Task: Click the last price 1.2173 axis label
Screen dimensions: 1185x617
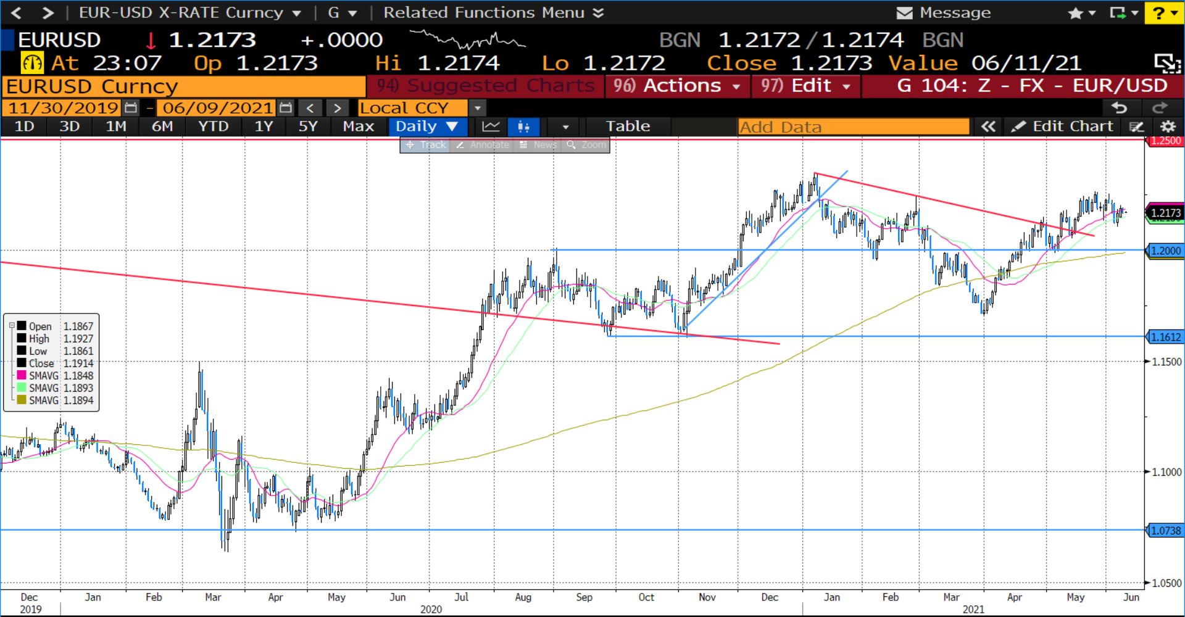Action: [1165, 213]
